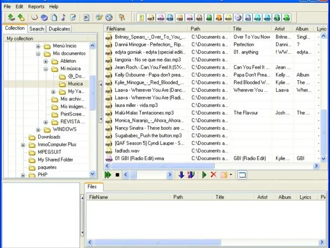
Task: Click the single blue down arrow icon
Action: 181,175
